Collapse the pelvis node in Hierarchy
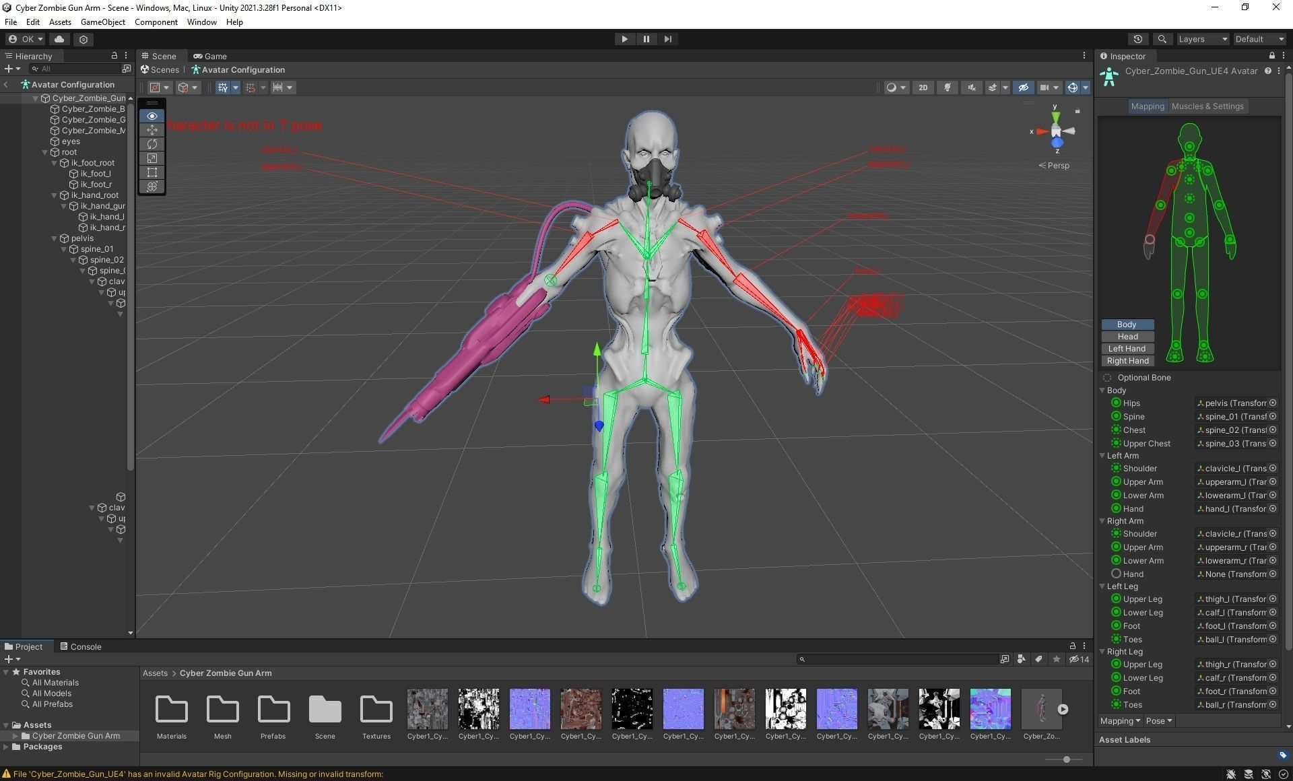 pos(55,238)
